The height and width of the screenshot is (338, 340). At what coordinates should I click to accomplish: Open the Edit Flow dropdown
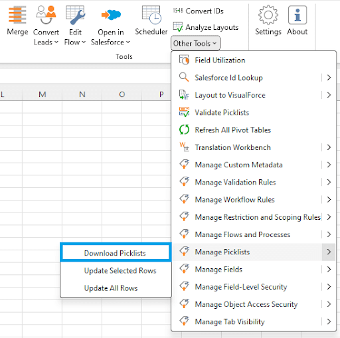pos(75,37)
